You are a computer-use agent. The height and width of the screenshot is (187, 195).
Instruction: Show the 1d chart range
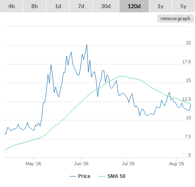pyautogui.click(x=58, y=6)
